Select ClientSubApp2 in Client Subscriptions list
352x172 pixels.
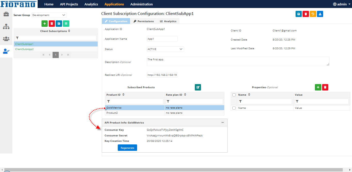(24, 49)
